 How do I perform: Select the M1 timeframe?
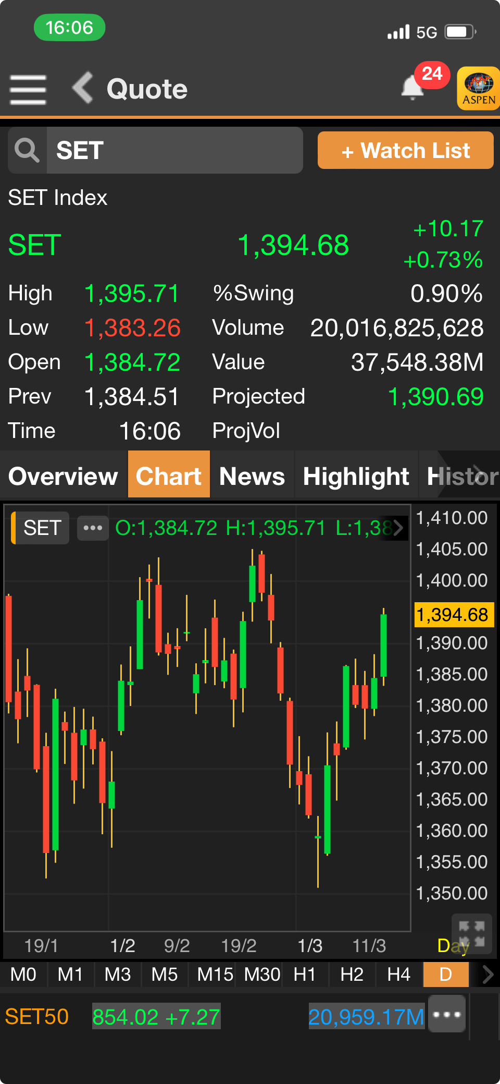click(x=70, y=974)
